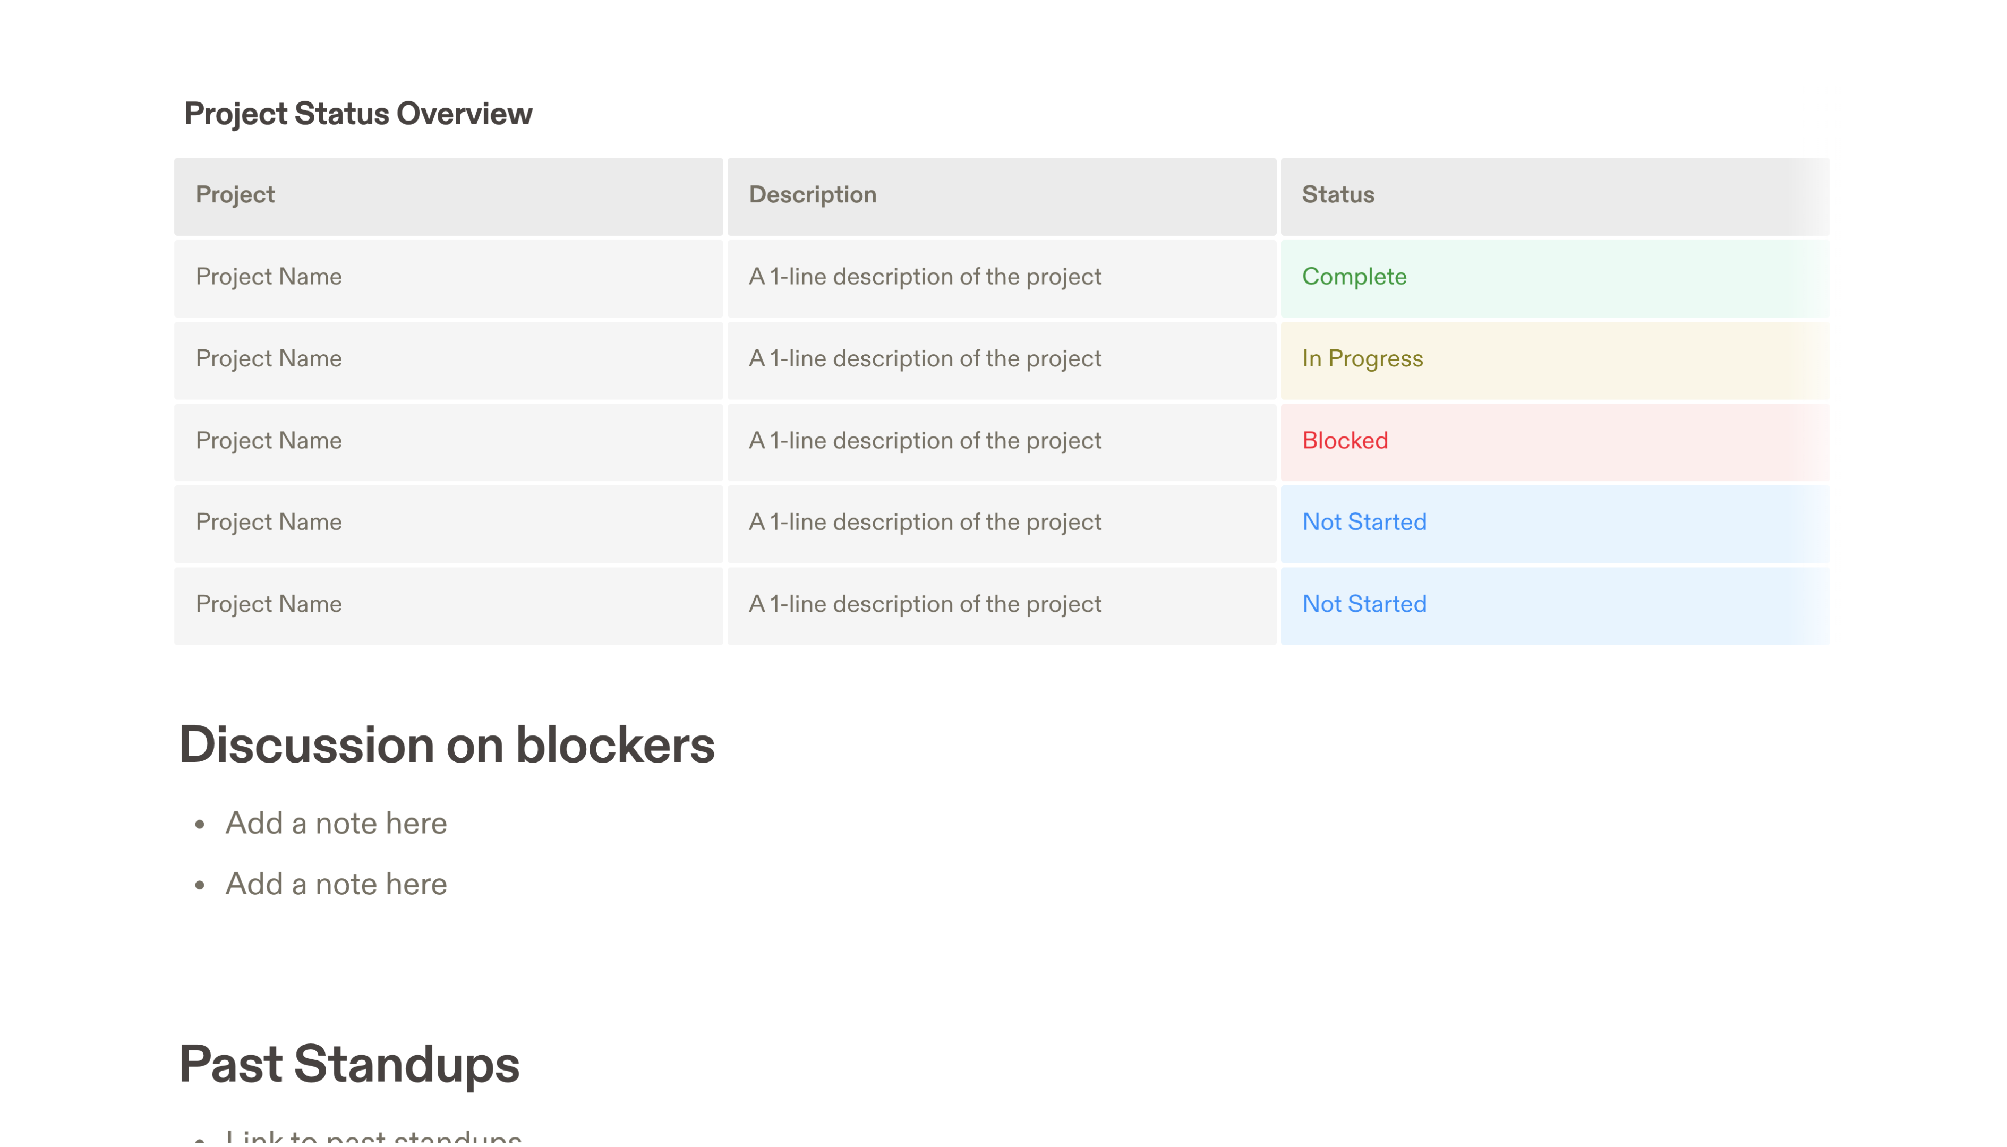Image resolution: width=2007 pixels, height=1147 pixels.
Task: Select the "Project Status Overview" title
Action: 358,114
